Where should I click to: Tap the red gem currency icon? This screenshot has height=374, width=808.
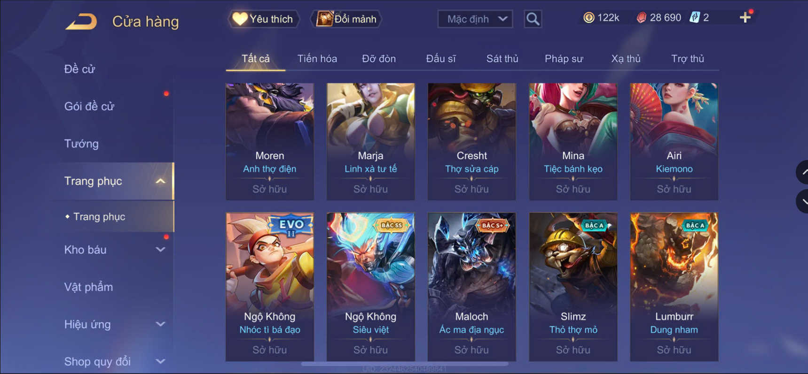tap(641, 18)
